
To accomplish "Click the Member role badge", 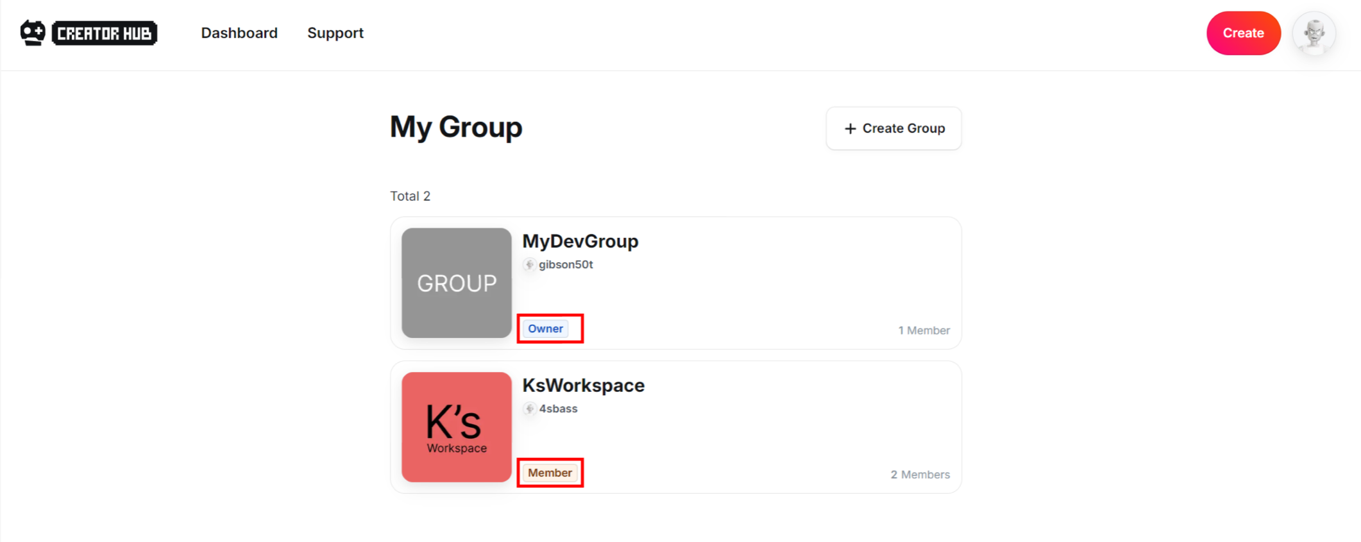I will 550,473.
